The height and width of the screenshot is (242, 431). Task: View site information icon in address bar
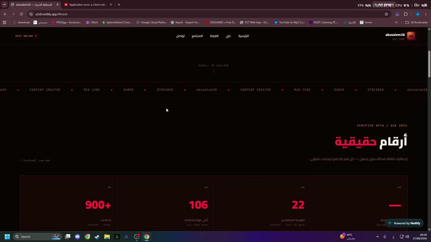click(x=31, y=14)
